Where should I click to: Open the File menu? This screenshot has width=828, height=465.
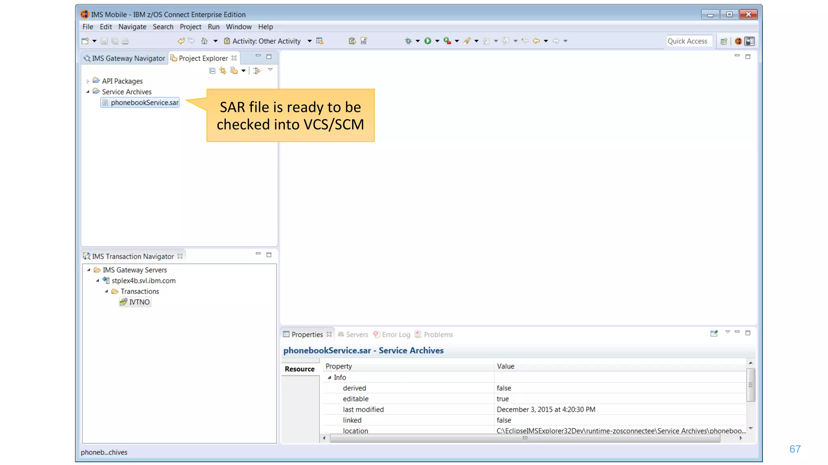(x=88, y=27)
